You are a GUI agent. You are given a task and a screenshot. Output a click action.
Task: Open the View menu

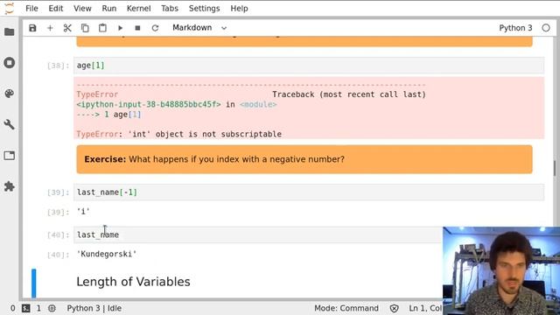pos(82,8)
